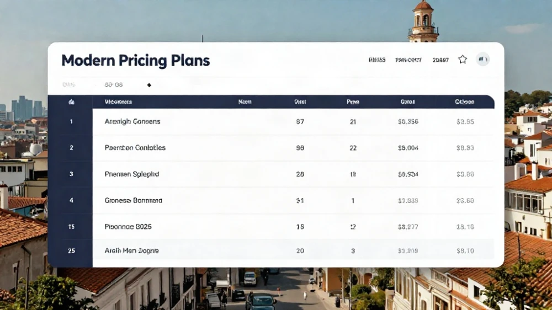Click the small diamond icon below the title

coord(149,85)
